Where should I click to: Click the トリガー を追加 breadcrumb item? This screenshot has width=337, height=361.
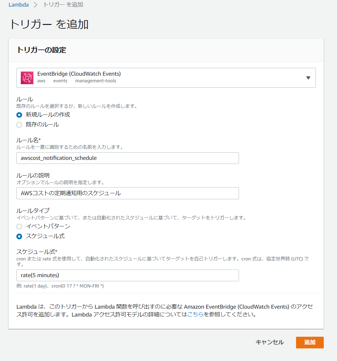(63, 5)
